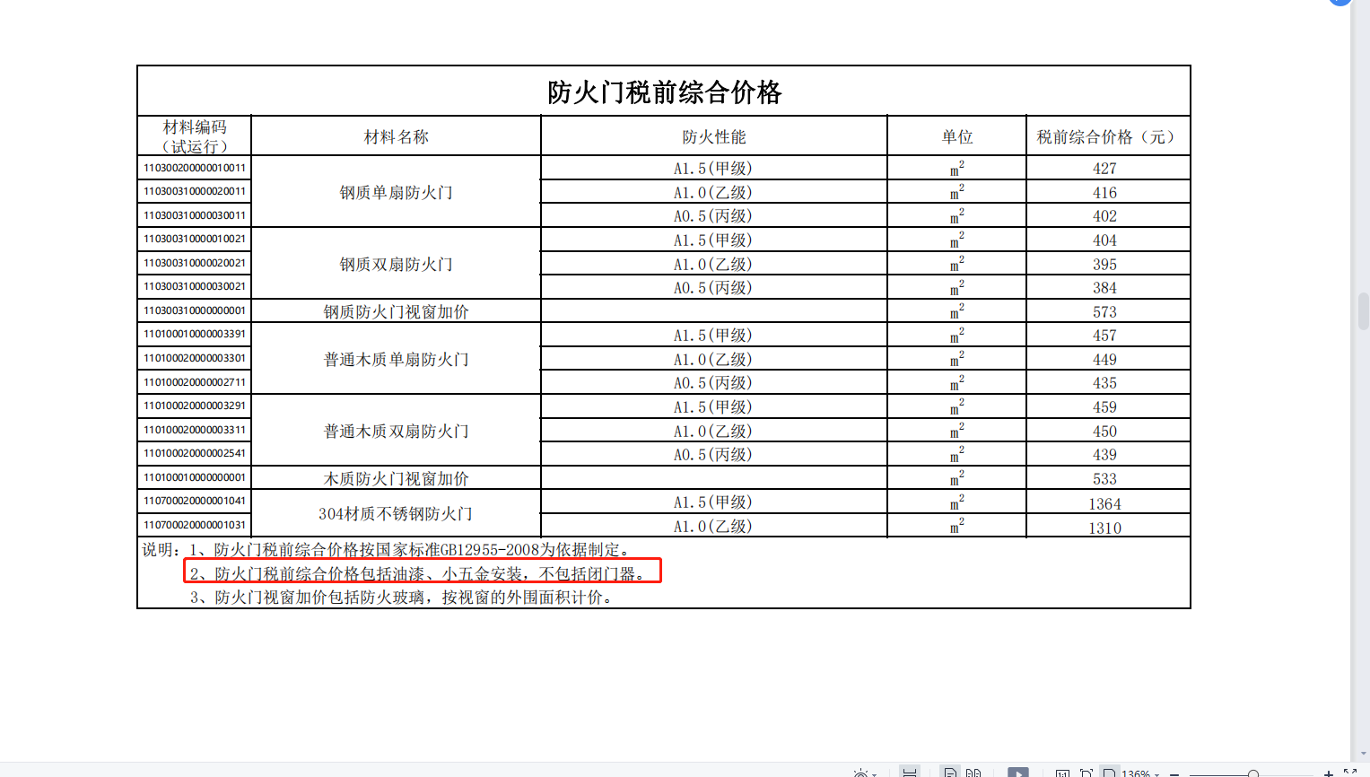Select single-page view layout icon
The width and height of the screenshot is (1370, 777).
[x=950, y=773]
